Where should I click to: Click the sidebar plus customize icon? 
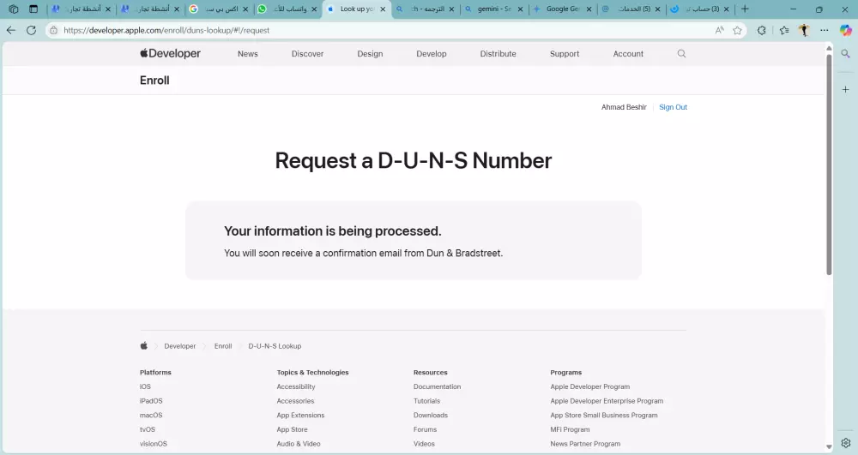[x=845, y=89]
